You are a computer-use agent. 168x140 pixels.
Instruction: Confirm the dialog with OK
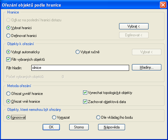click(51, 127)
